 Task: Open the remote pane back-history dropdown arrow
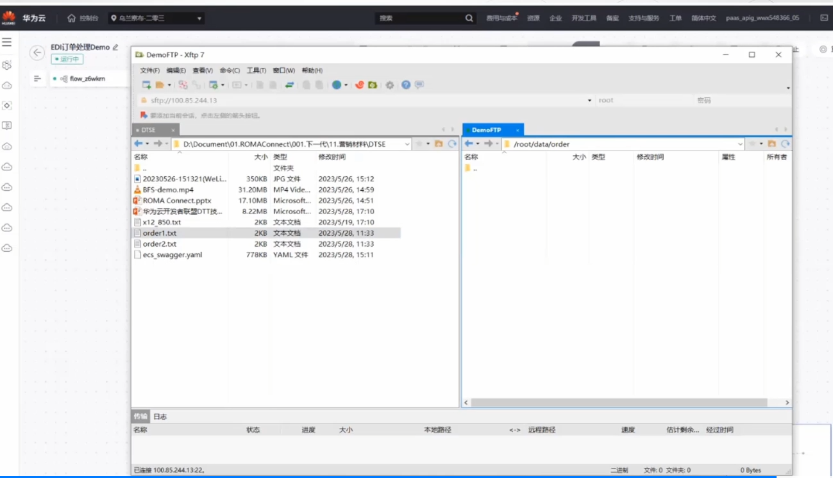coord(478,144)
